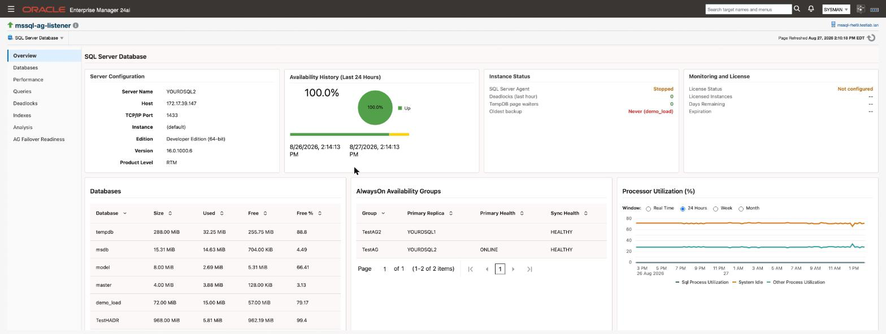Go to previous page of availability groups
The height and width of the screenshot is (334, 886).
point(487,269)
